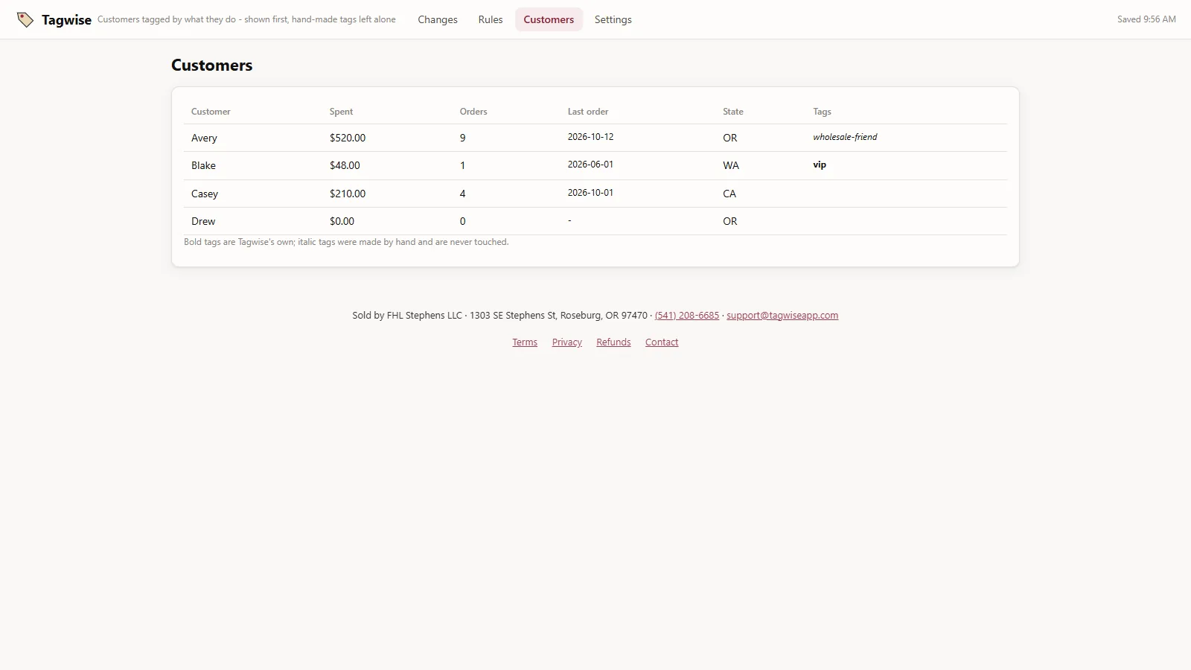
Task: Select customer Avery in the table
Action: [204, 138]
